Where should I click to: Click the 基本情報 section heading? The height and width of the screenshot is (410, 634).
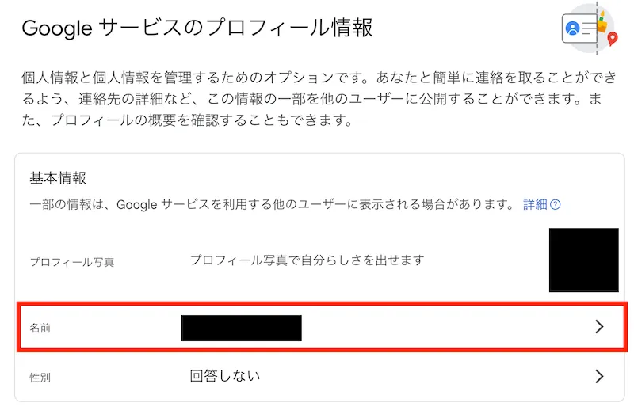click(58, 177)
